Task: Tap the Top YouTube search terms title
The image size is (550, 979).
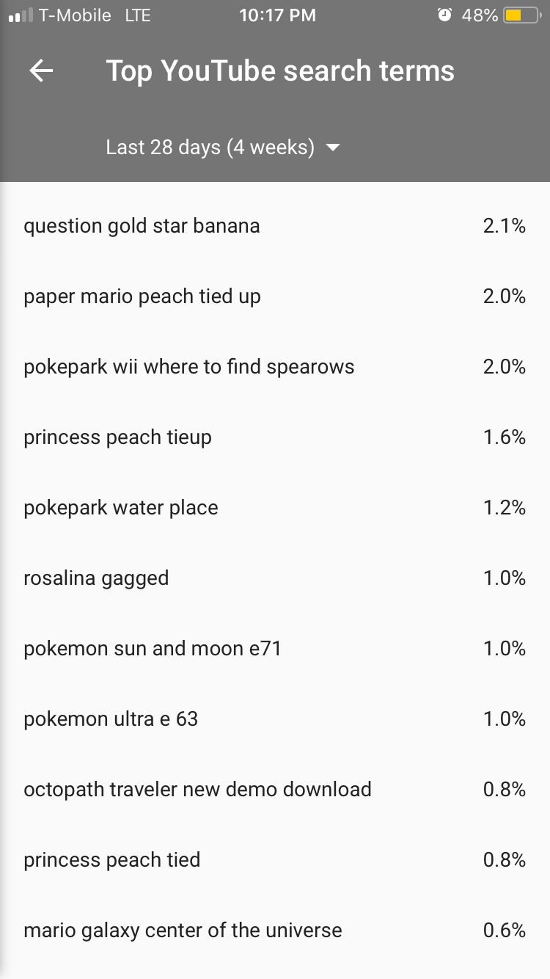Action: click(280, 71)
